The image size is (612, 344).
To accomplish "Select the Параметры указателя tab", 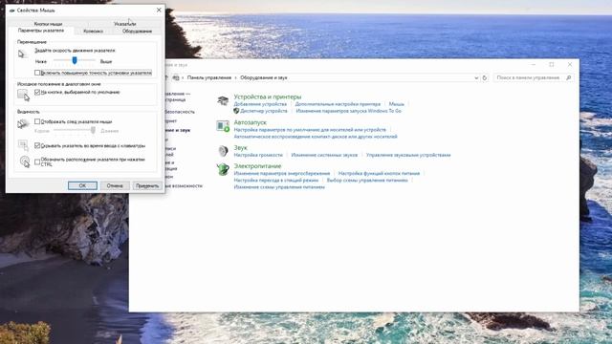I will pyautogui.click(x=41, y=31).
